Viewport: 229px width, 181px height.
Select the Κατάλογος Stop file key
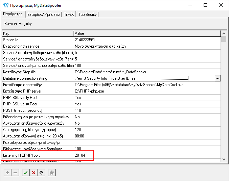click(38, 72)
